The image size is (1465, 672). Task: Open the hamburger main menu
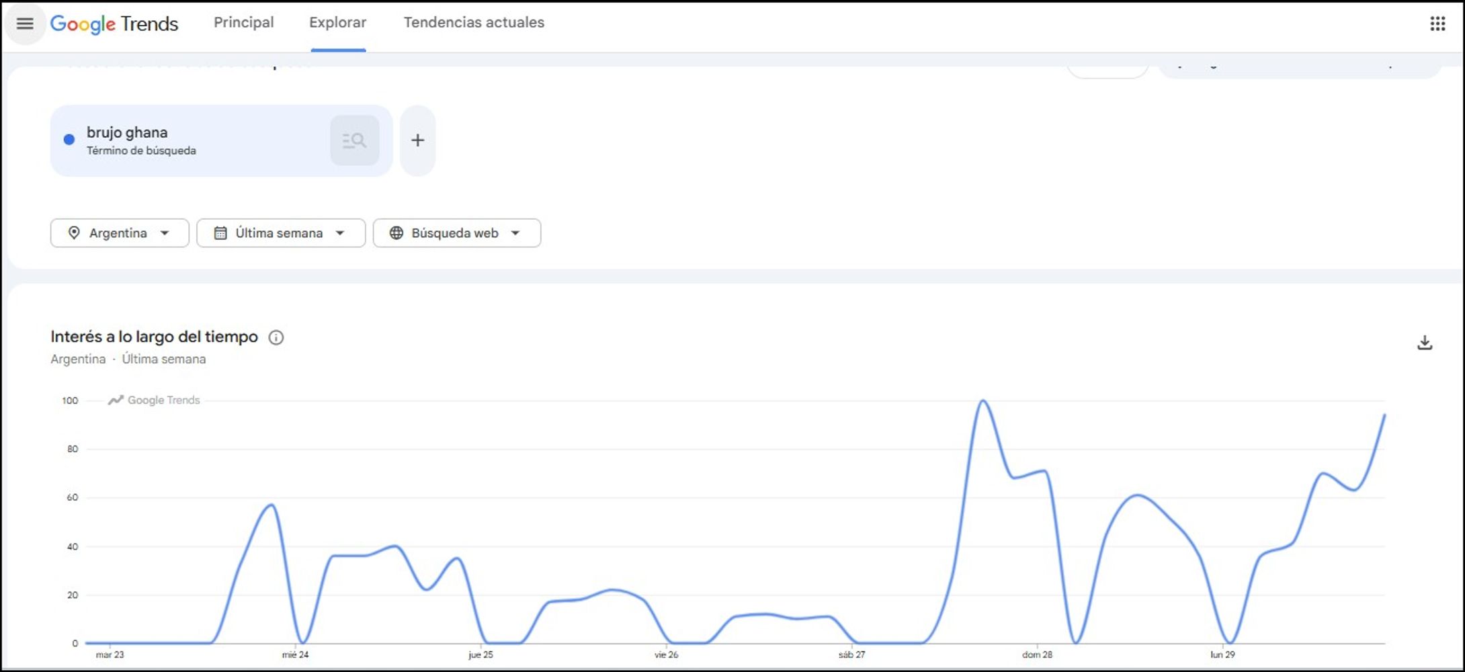pos(25,24)
